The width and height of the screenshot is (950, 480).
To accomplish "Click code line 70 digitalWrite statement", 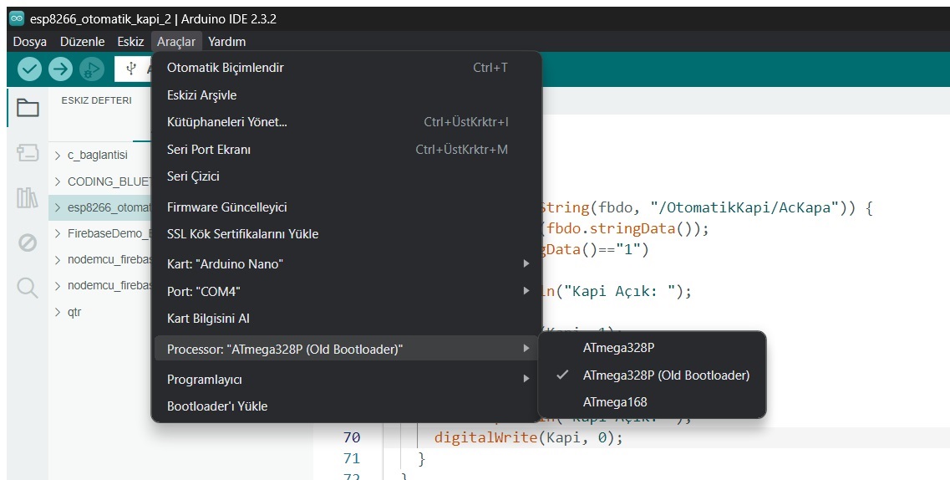I will pyautogui.click(x=528, y=437).
